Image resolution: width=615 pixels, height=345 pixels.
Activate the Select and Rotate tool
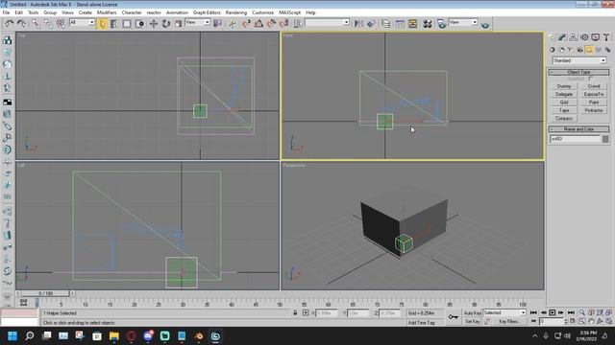166,24
